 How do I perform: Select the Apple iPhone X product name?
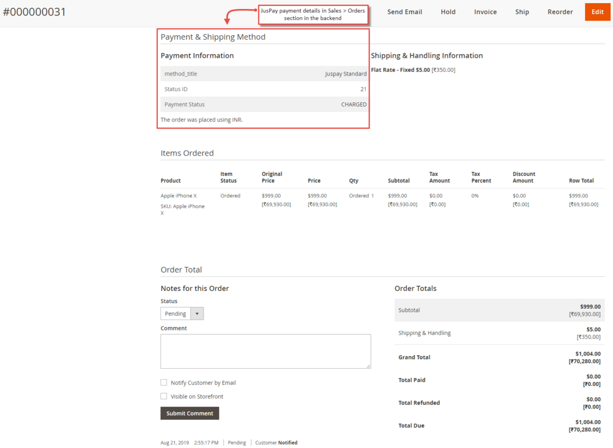pyautogui.click(x=179, y=195)
